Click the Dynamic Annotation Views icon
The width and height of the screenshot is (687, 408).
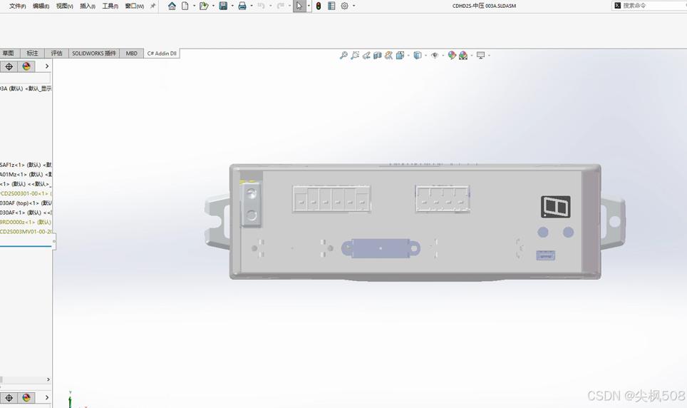click(x=388, y=55)
